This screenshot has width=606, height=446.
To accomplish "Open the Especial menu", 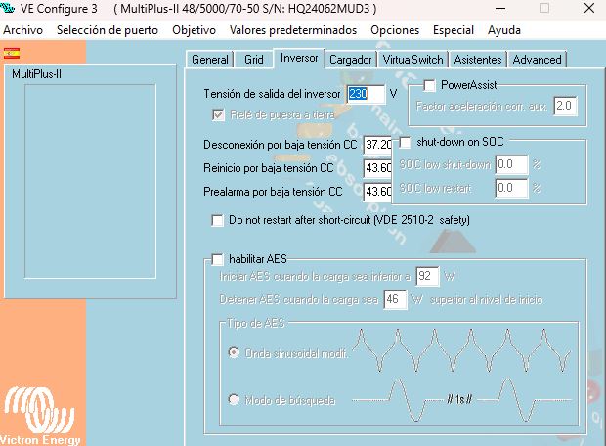I will [x=454, y=30].
